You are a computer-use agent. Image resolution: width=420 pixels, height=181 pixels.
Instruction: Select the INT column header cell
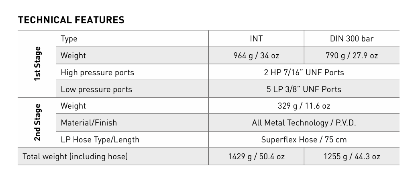pos(256,39)
